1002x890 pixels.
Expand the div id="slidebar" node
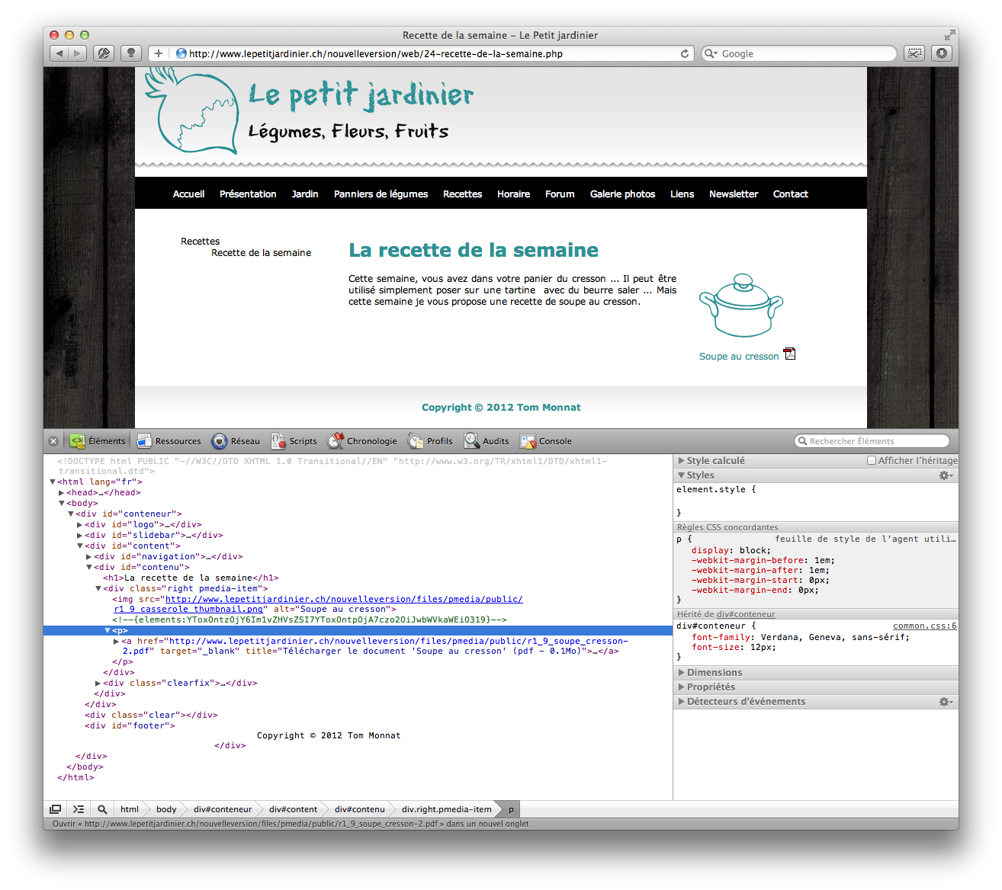point(80,536)
